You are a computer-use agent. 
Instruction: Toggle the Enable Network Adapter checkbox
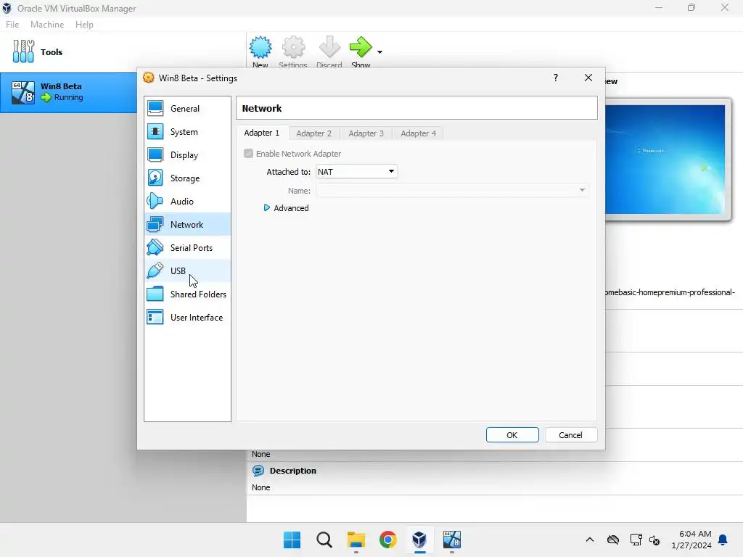coord(248,154)
